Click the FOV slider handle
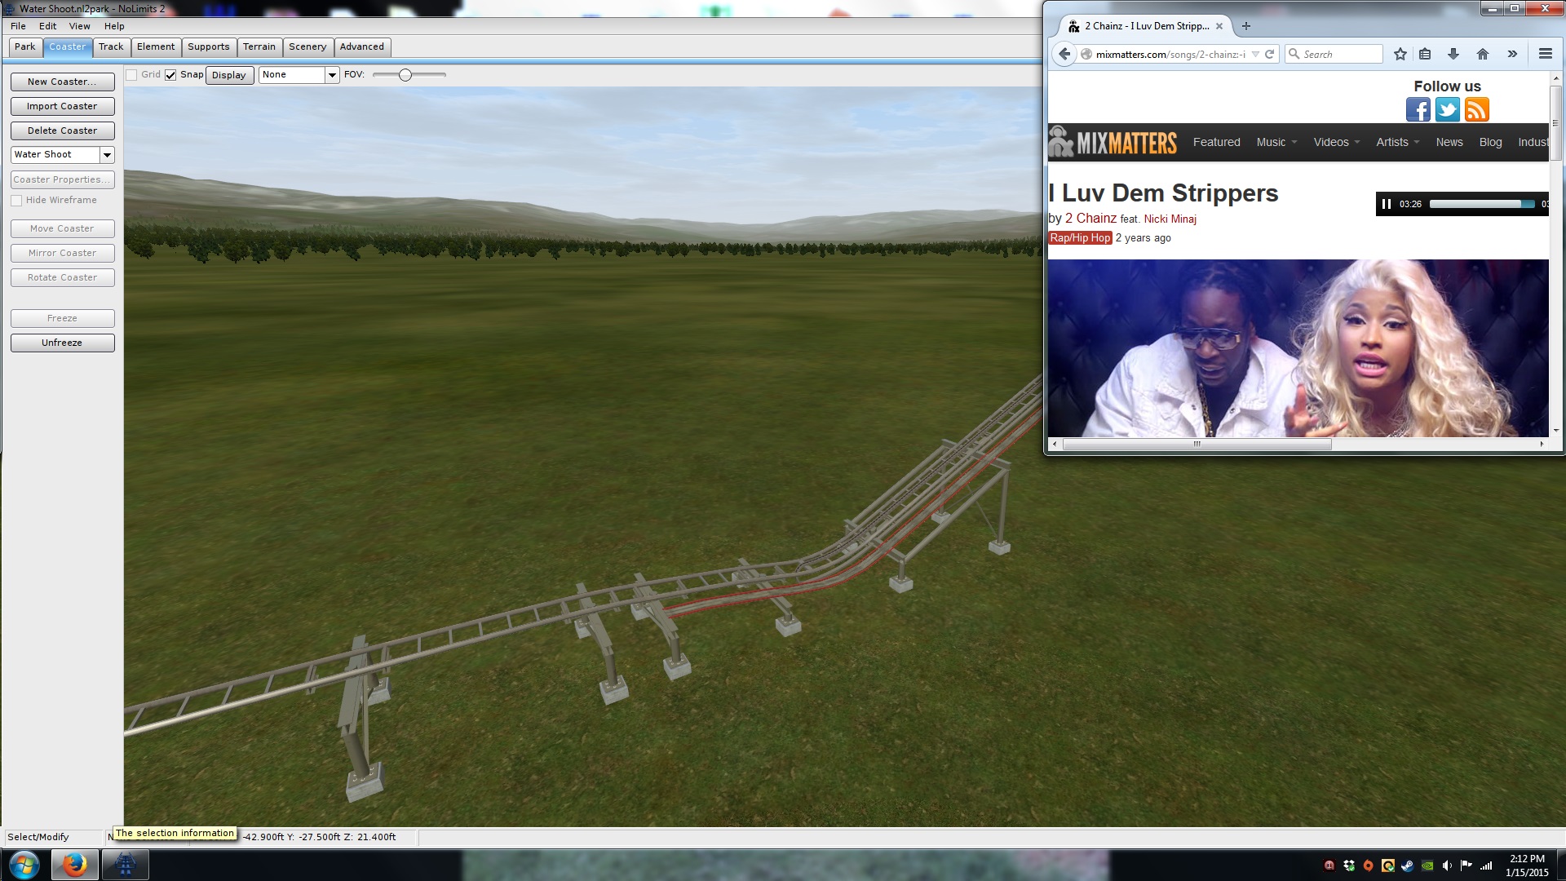This screenshot has height=881, width=1566. (x=405, y=75)
